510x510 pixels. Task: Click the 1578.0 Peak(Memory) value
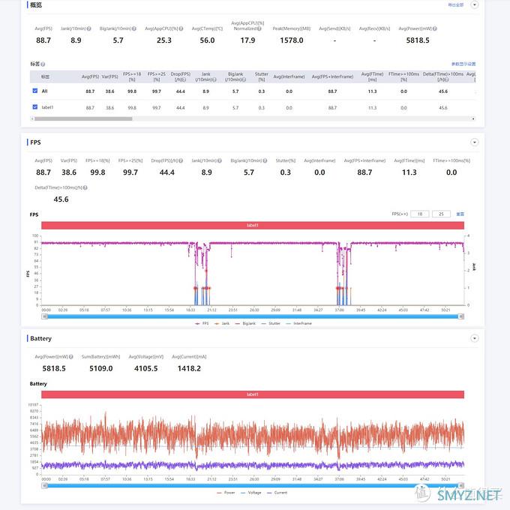[x=292, y=40]
